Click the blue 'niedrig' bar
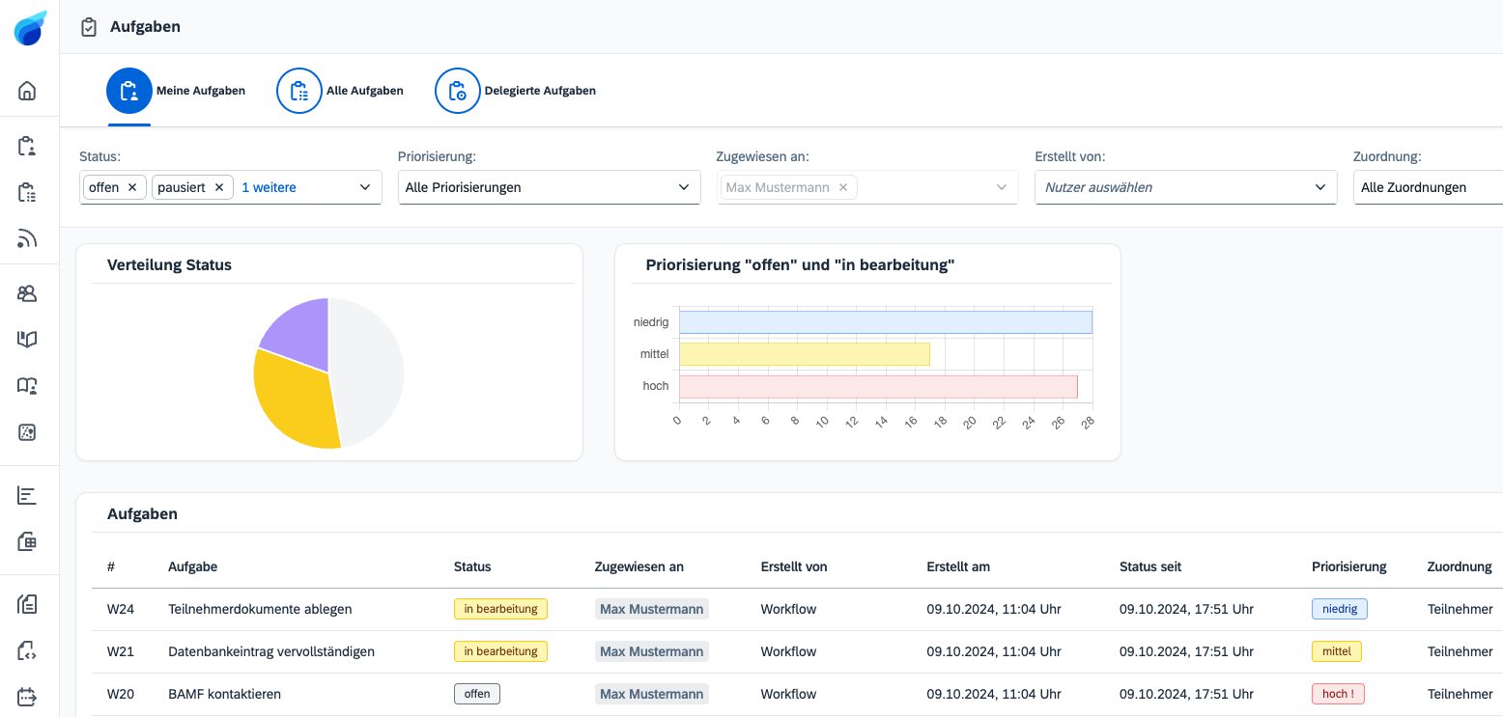 886,322
